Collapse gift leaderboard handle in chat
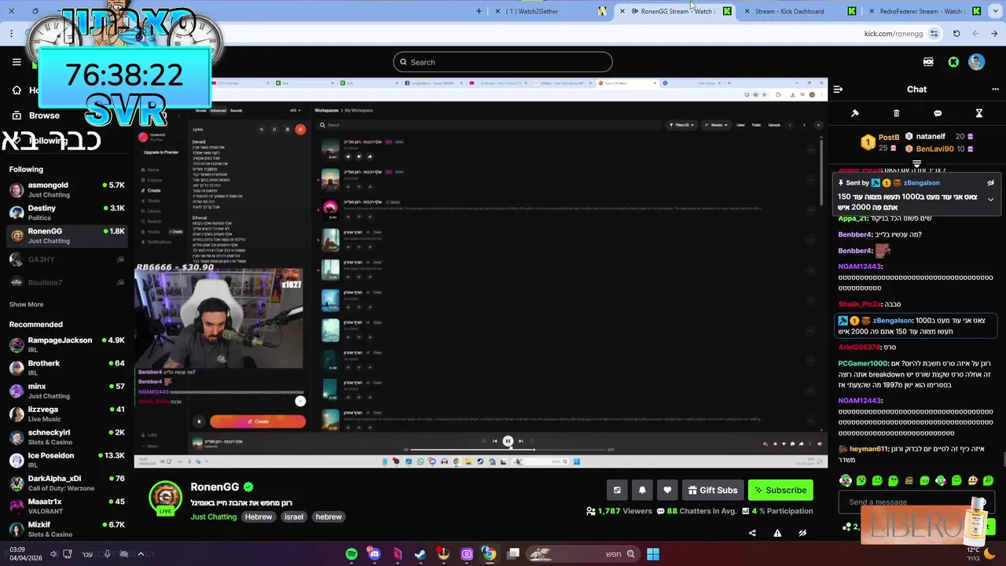 tap(916, 164)
